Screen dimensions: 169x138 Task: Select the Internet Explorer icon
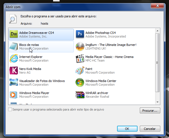(x=14, y=59)
